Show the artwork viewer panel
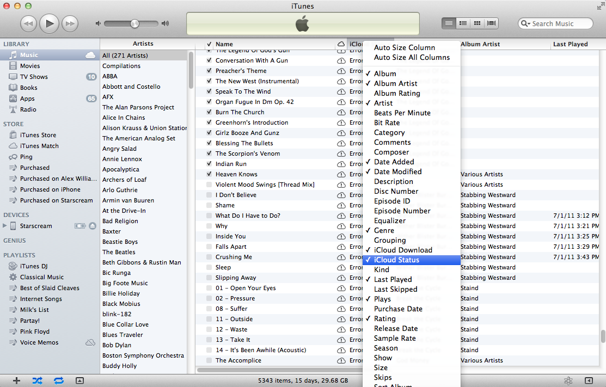Viewport: 606px width, 387px height. (x=79, y=380)
